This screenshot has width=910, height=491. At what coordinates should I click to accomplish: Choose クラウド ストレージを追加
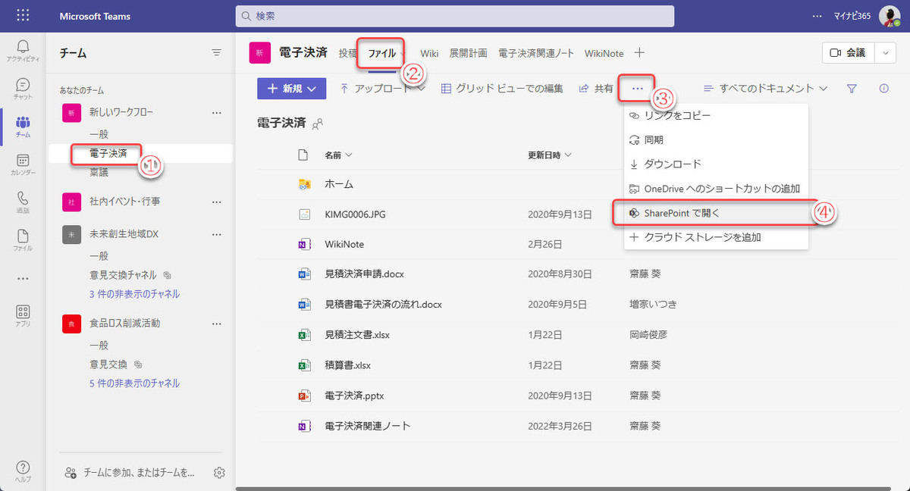[x=716, y=237]
